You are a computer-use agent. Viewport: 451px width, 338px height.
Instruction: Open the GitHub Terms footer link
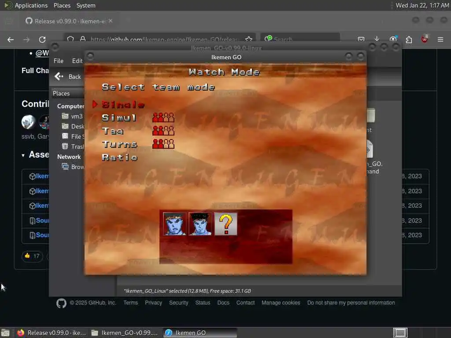click(130, 303)
